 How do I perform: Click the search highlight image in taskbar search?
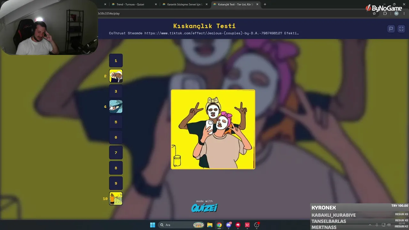pos(198,225)
